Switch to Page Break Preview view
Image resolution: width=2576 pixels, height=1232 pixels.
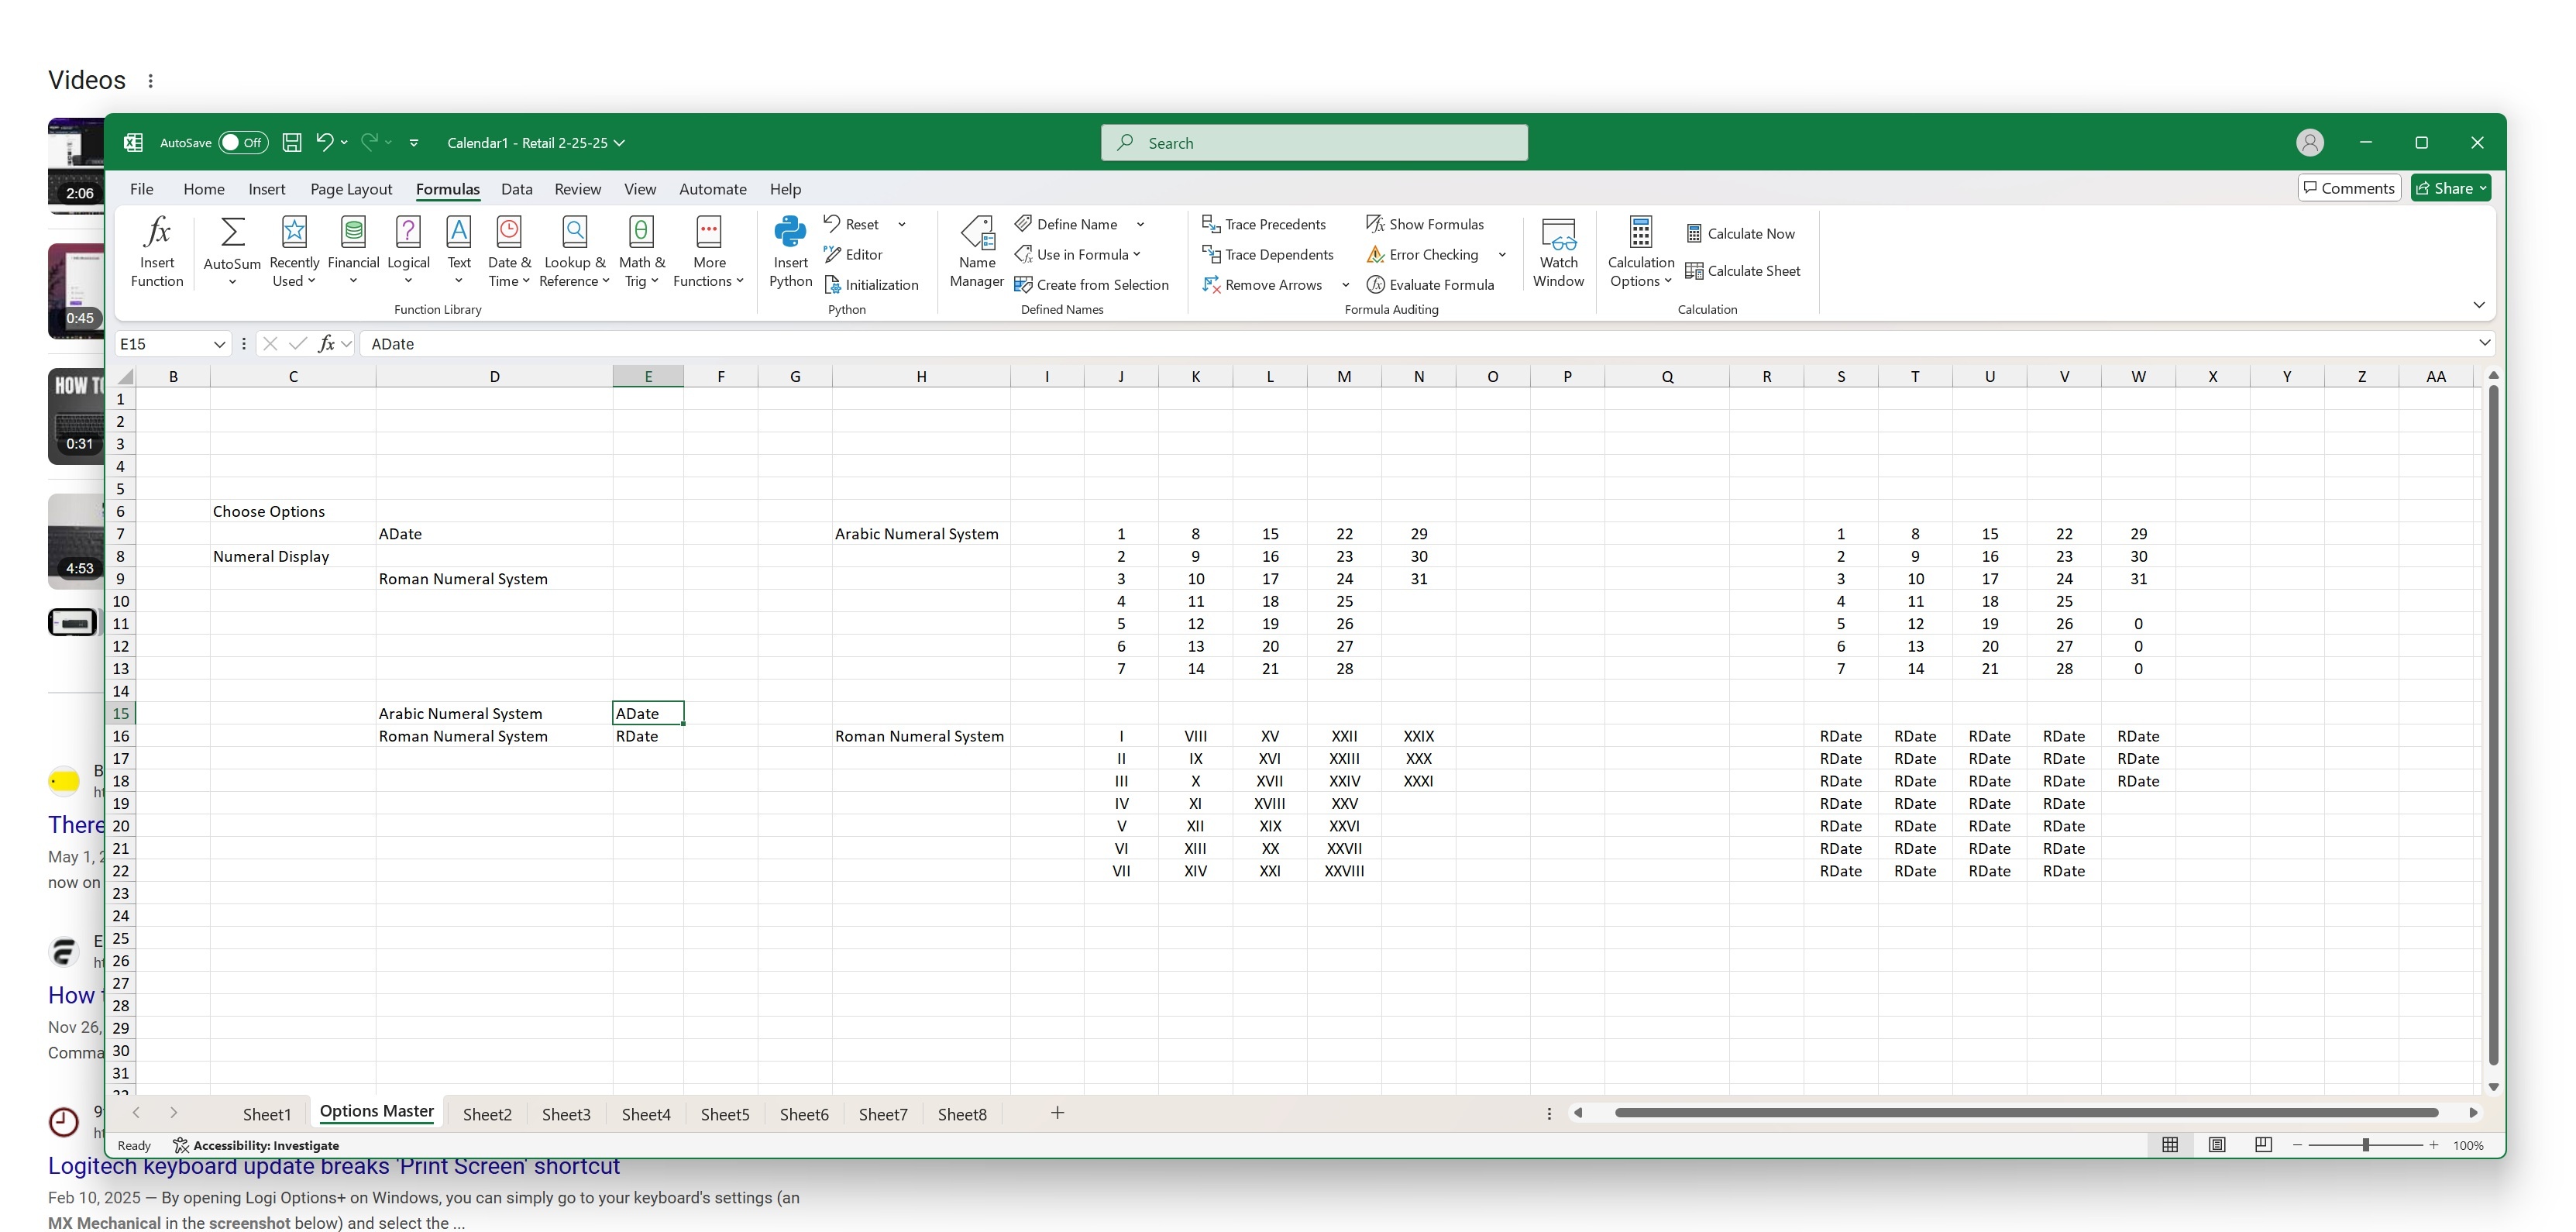pyautogui.click(x=2264, y=1145)
